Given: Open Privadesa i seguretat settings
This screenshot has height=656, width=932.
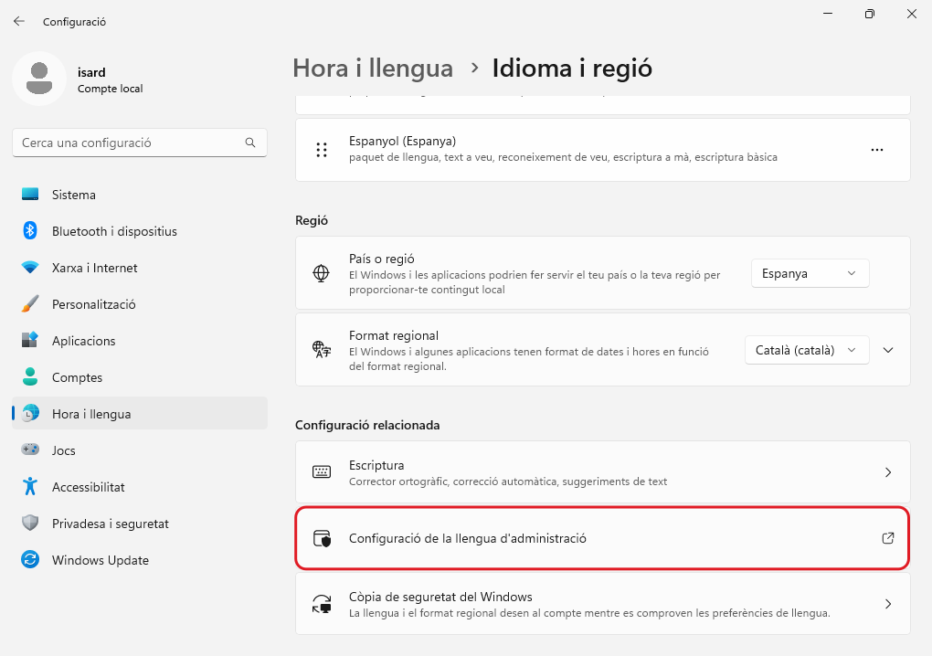Looking at the screenshot, I should (110, 524).
